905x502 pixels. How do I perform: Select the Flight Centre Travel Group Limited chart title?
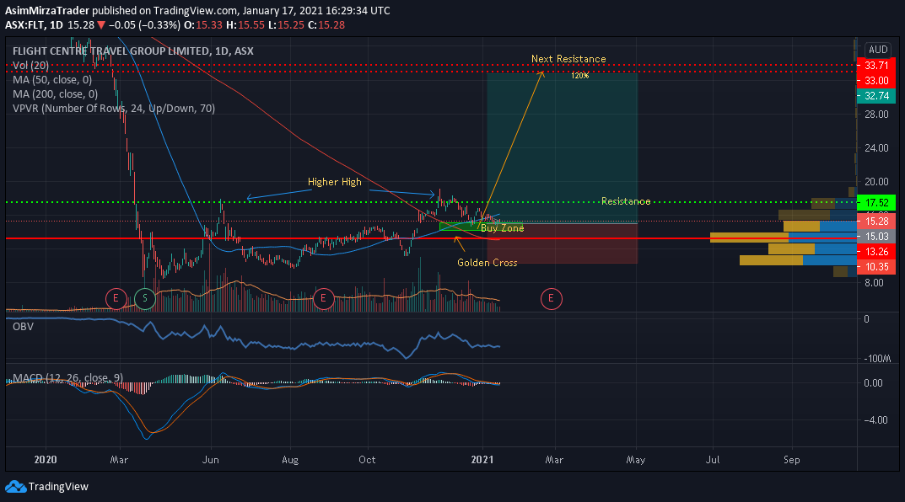tap(132, 51)
